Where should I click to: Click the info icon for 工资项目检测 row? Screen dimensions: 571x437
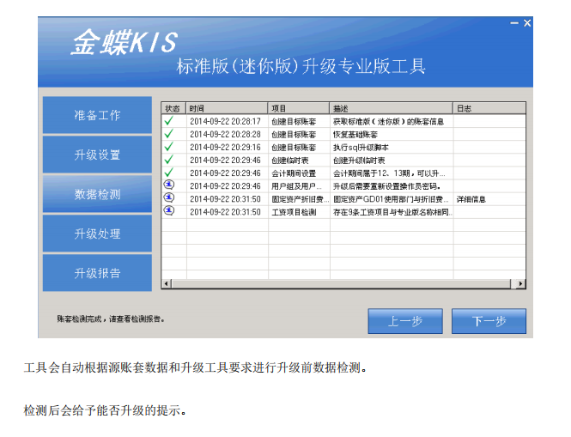tap(169, 211)
